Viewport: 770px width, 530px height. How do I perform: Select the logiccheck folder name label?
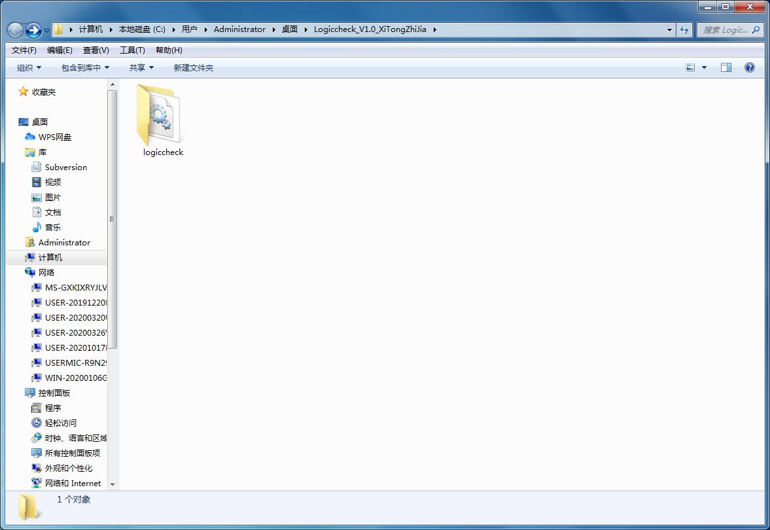[163, 152]
